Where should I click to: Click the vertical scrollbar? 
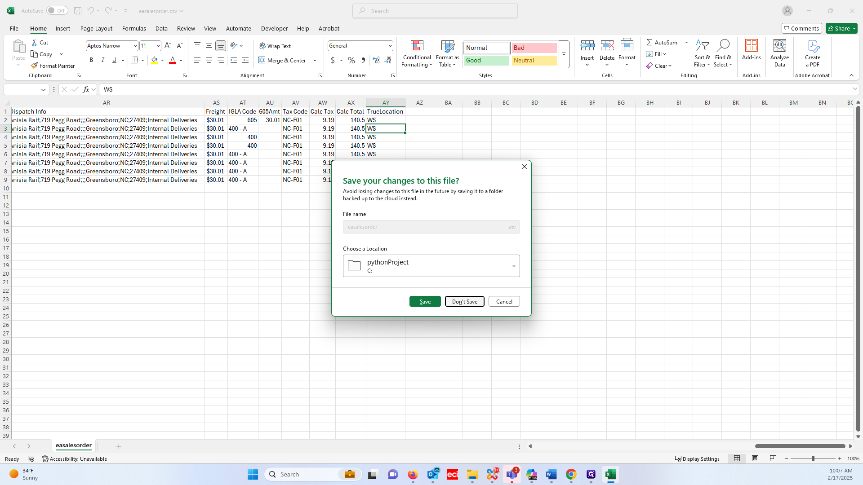858,269
